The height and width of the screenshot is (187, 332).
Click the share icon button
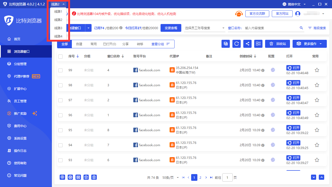(247, 44)
